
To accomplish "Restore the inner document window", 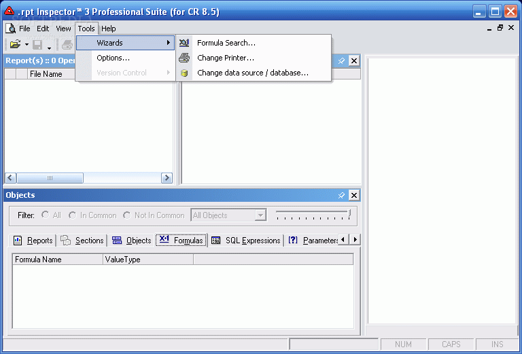I will click(x=500, y=28).
